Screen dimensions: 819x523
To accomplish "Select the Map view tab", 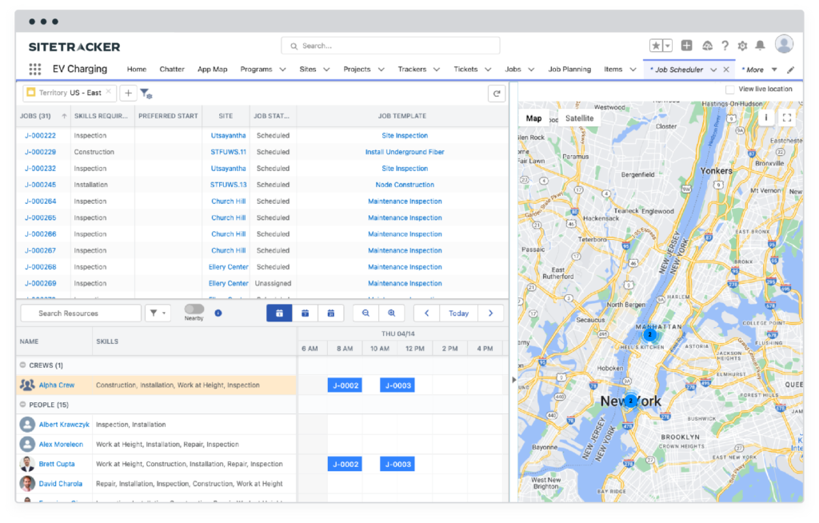I will 533,118.
